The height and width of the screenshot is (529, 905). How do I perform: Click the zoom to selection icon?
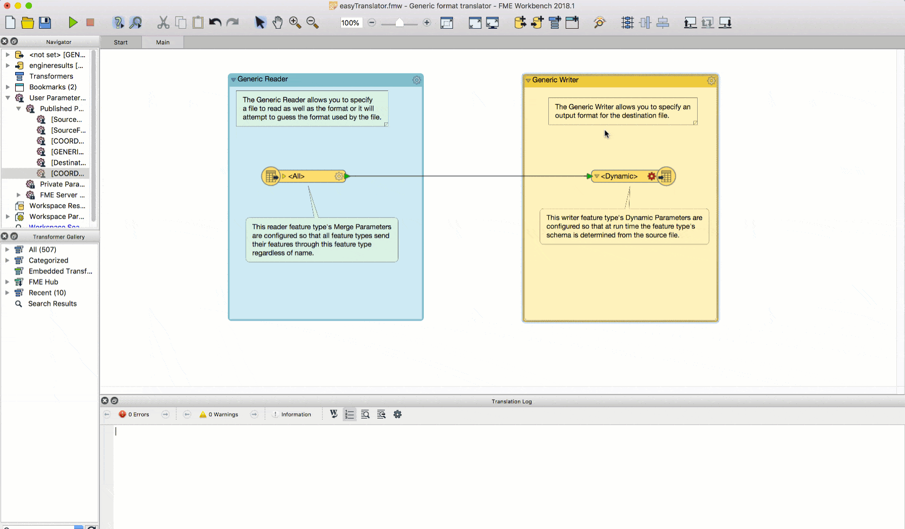tap(447, 23)
